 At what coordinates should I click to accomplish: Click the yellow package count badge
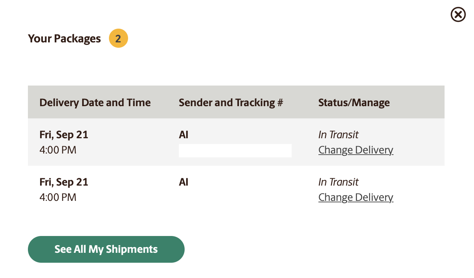click(x=118, y=39)
